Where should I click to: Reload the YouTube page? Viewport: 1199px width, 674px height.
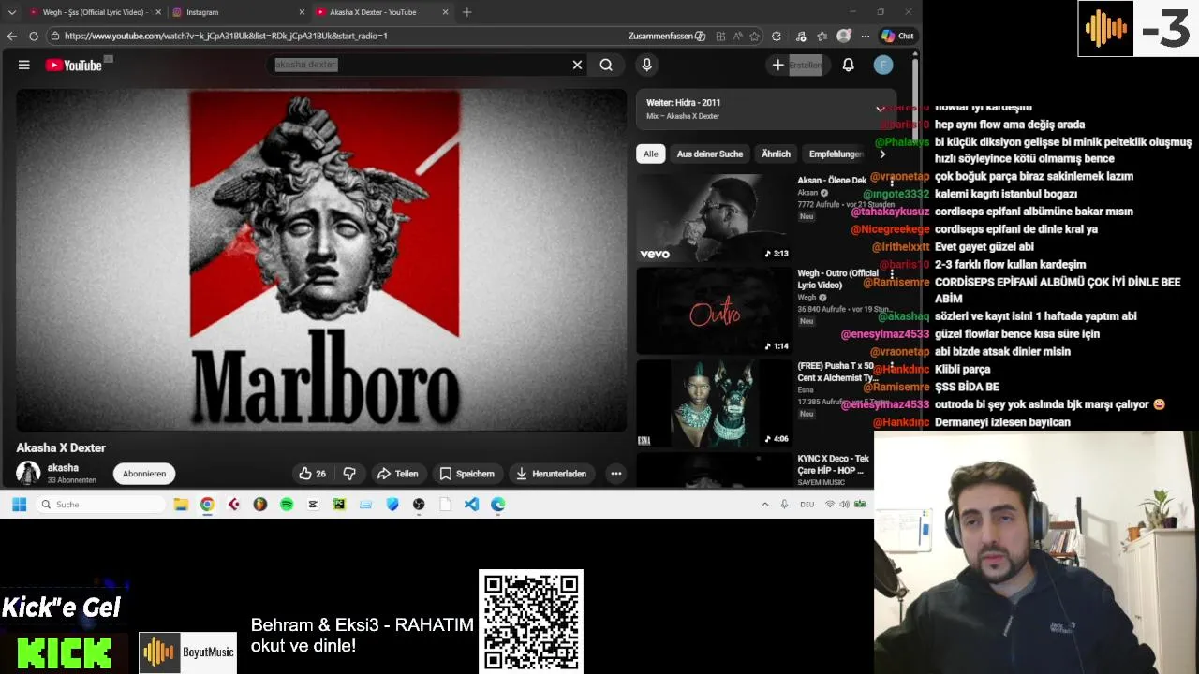[x=34, y=36]
